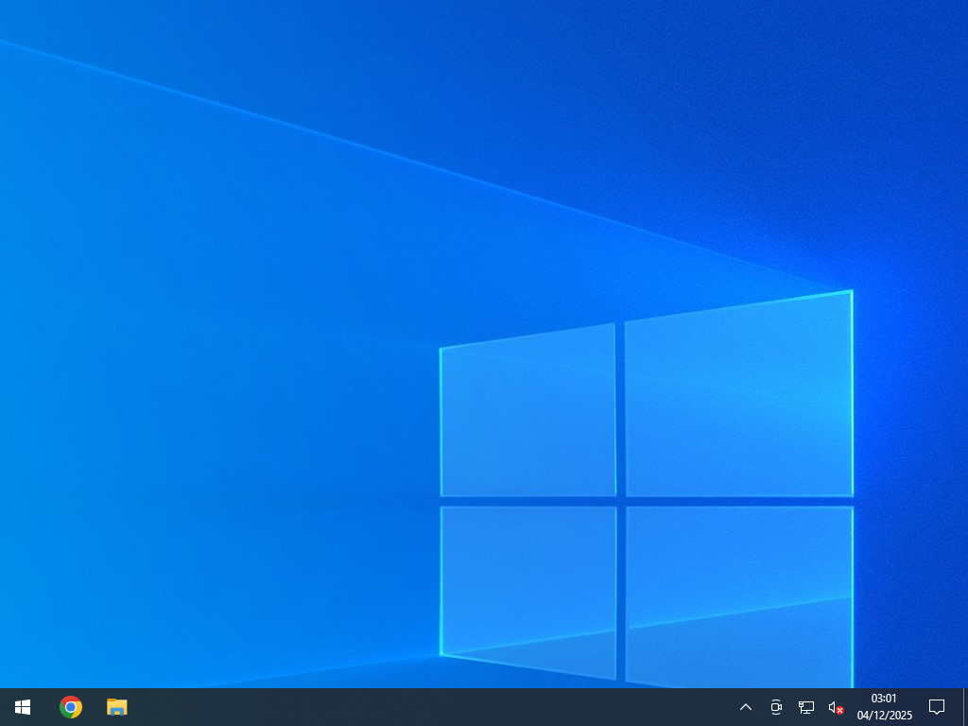Expand the hidden tray icons chevron

(746, 707)
